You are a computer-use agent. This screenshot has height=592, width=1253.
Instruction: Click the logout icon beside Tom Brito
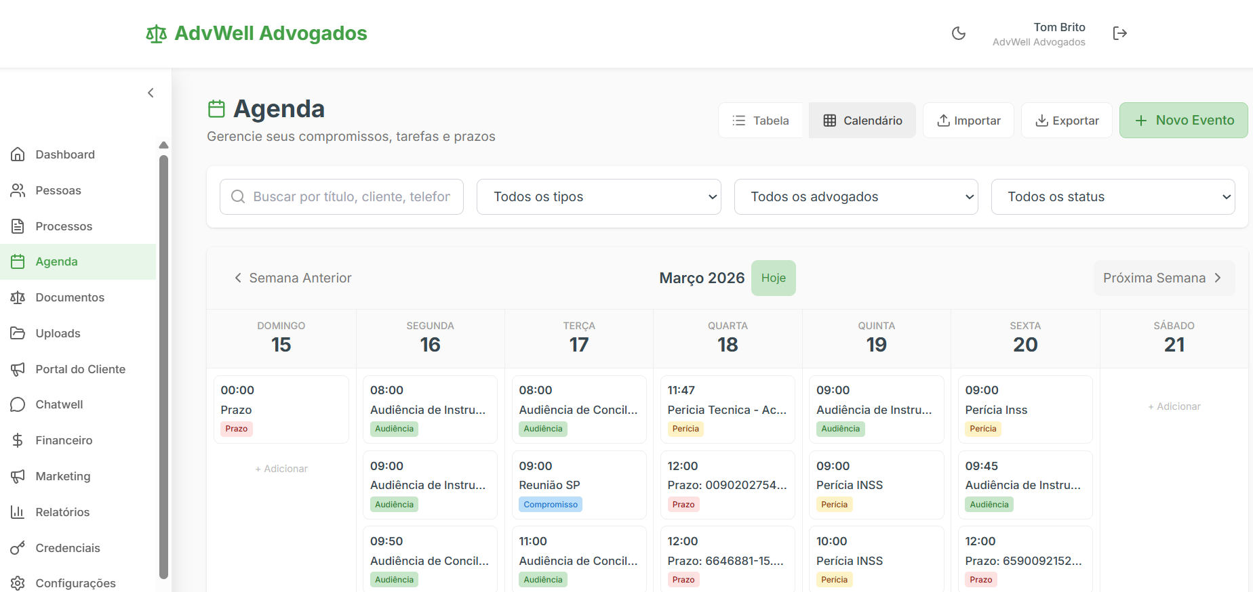(1120, 33)
